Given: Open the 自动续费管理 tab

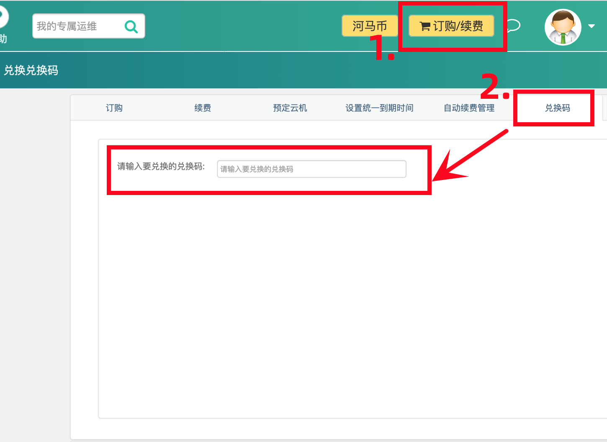Looking at the screenshot, I should 469,108.
